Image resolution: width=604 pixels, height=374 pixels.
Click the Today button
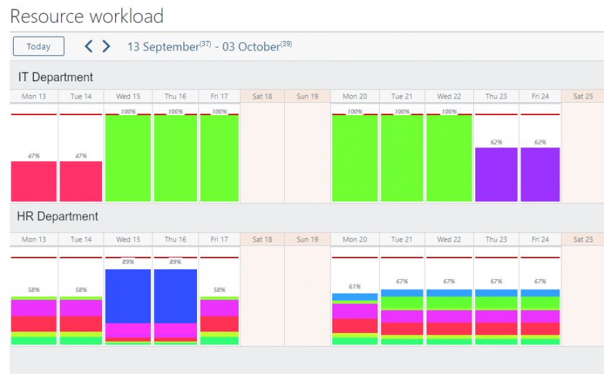pos(39,47)
